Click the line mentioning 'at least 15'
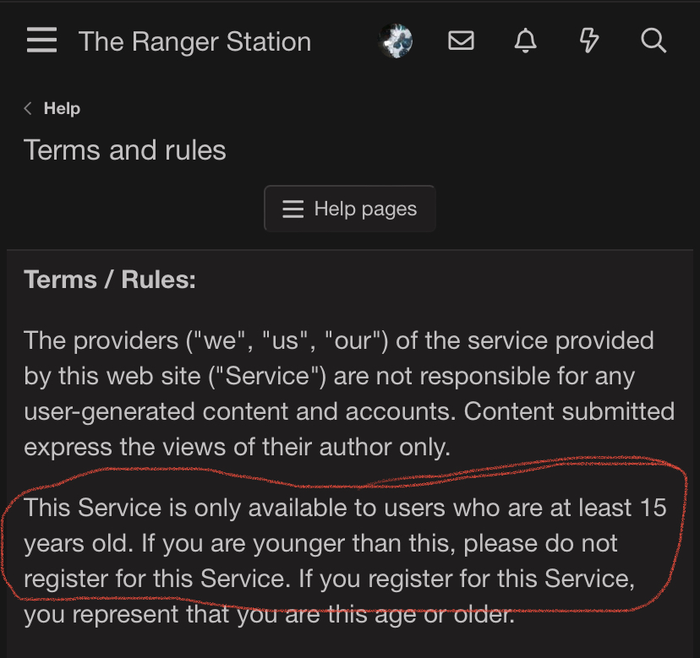 (x=345, y=508)
